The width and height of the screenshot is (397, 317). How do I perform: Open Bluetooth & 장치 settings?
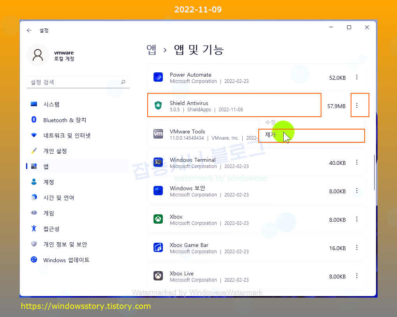click(x=78, y=120)
